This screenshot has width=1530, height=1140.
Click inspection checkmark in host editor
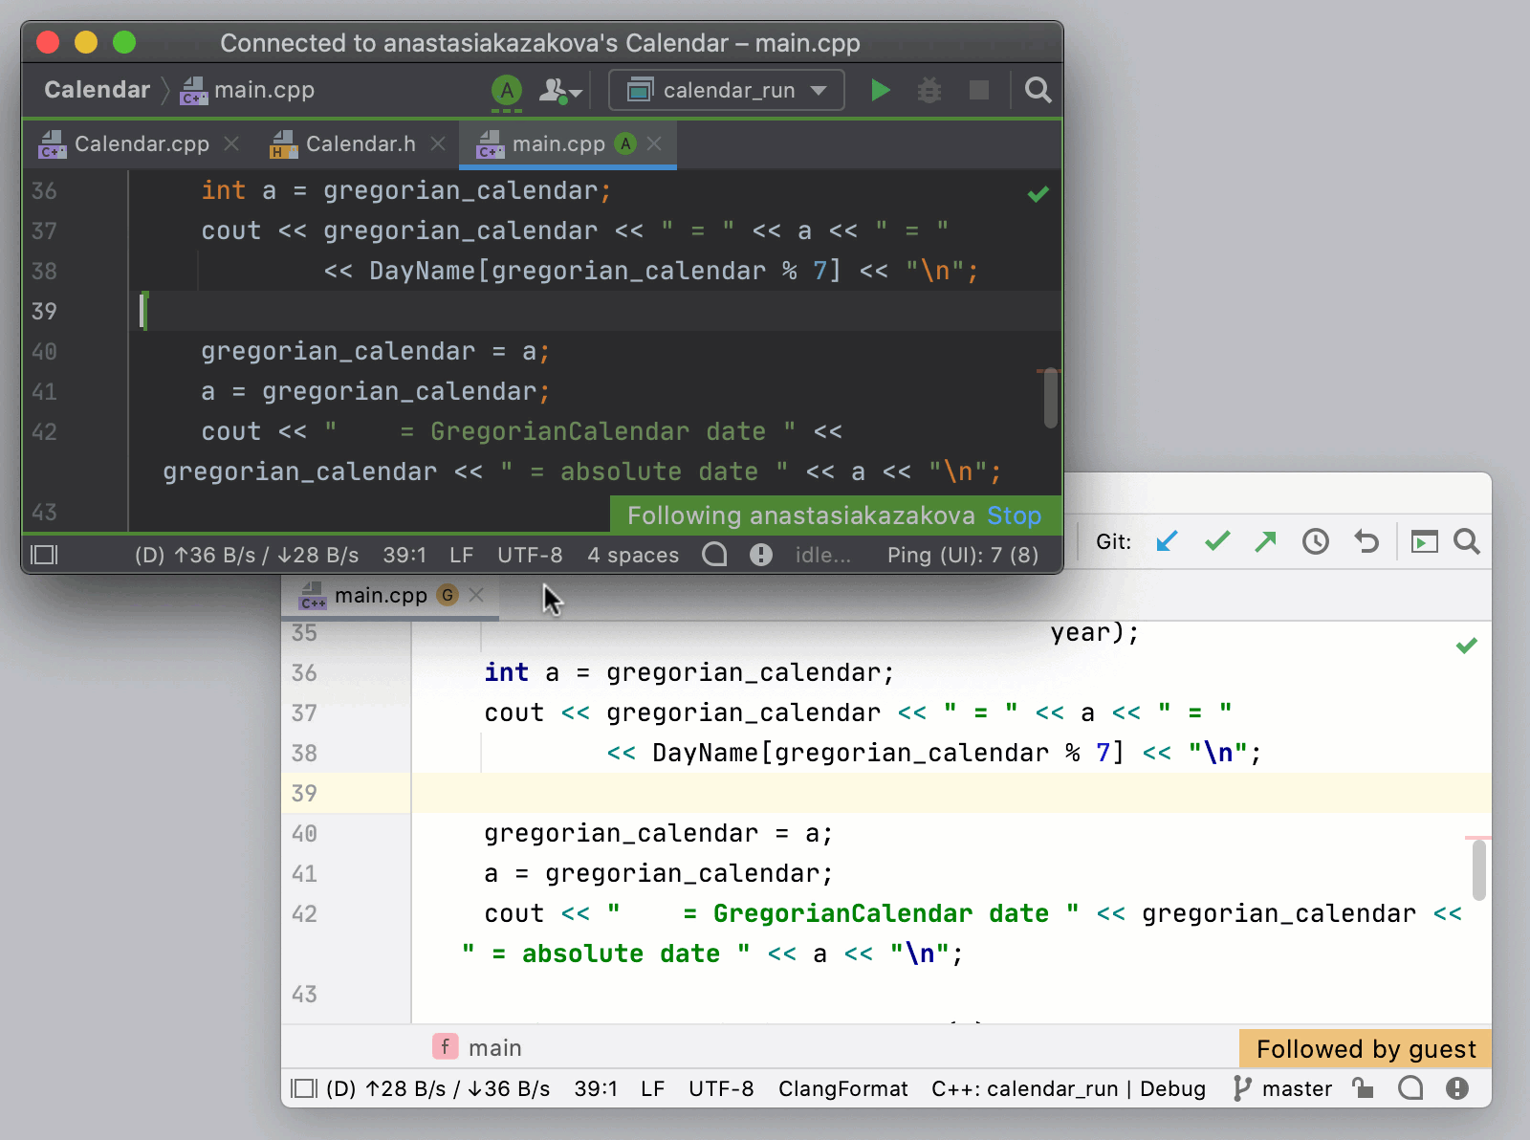point(1467,646)
